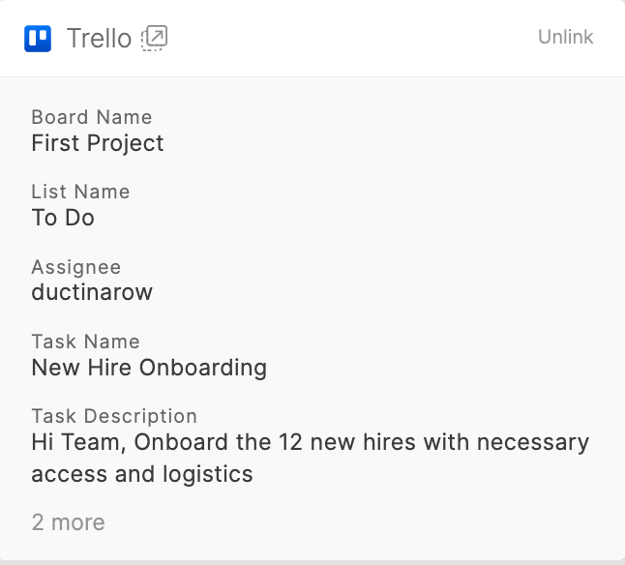Select the Task Description label

[114, 416]
